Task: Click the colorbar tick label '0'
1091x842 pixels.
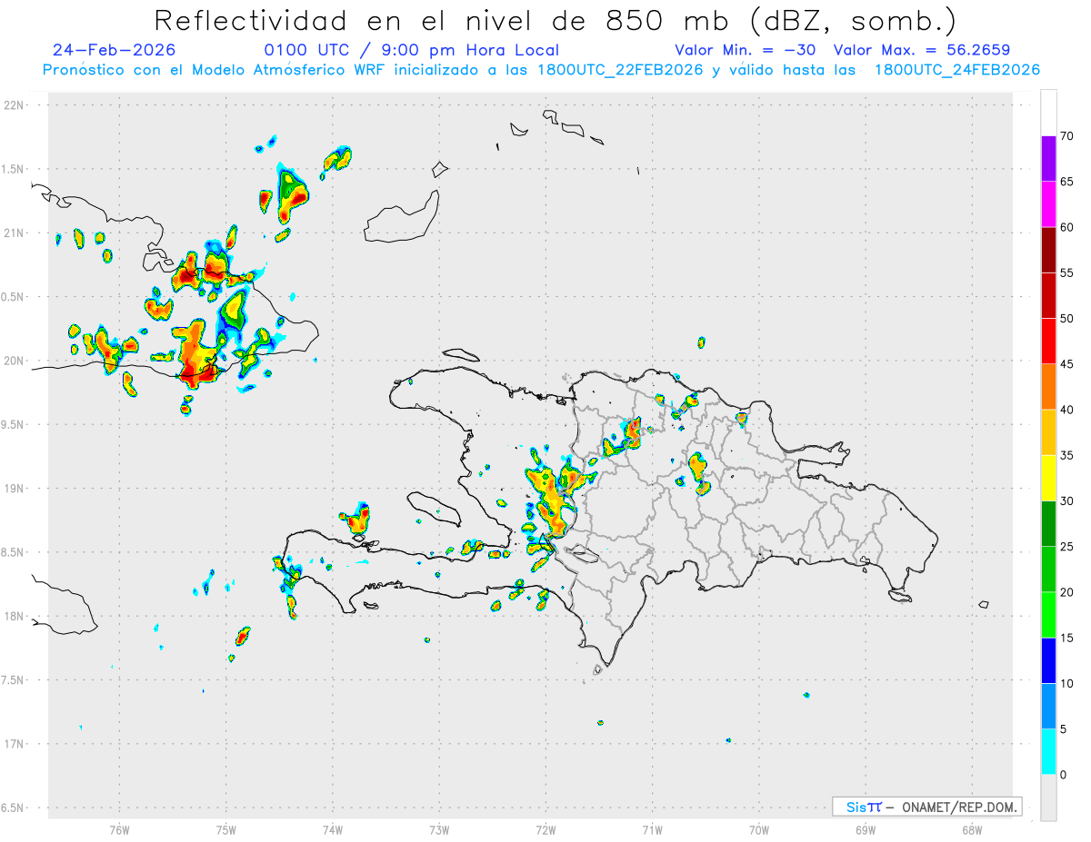Action: pos(1064,775)
